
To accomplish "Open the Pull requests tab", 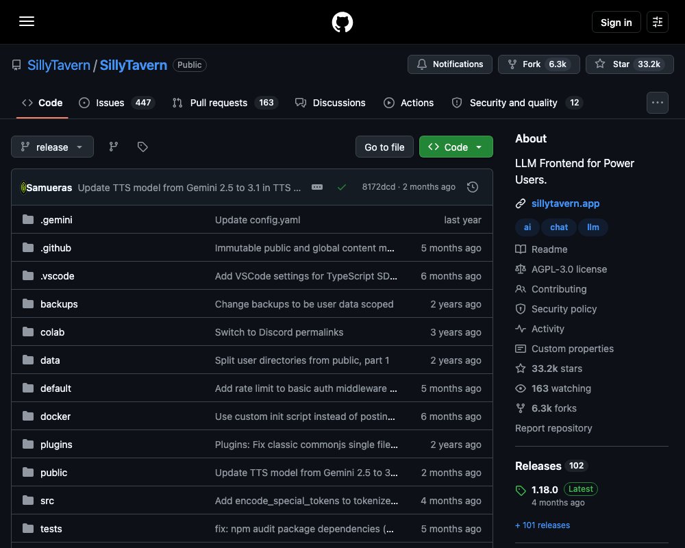I will pos(225,103).
